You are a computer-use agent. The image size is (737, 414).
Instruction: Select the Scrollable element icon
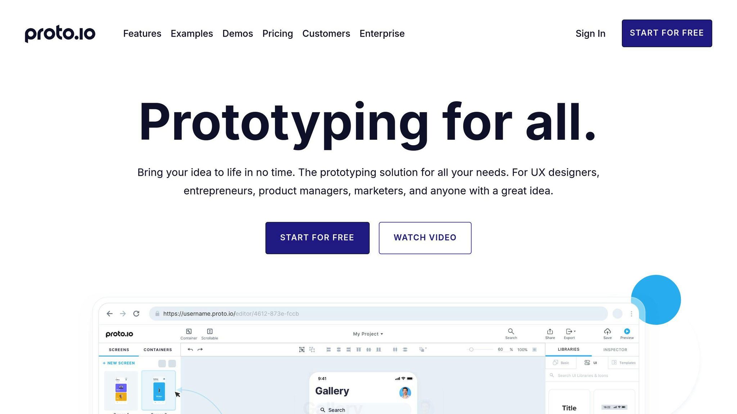[x=209, y=331]
